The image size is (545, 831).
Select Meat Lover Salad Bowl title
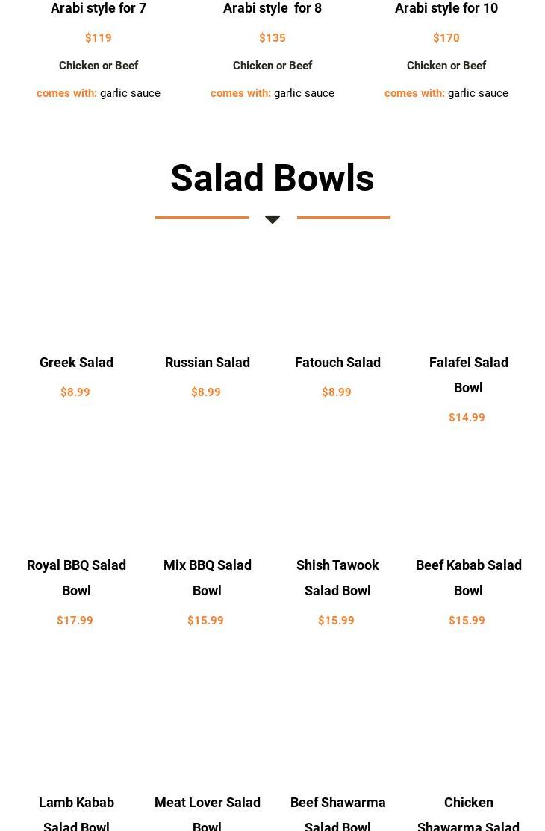click(207, 812)
